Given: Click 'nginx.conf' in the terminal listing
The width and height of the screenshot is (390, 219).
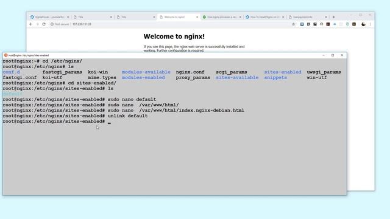Looking at the screenshot, I should [190, 72].
